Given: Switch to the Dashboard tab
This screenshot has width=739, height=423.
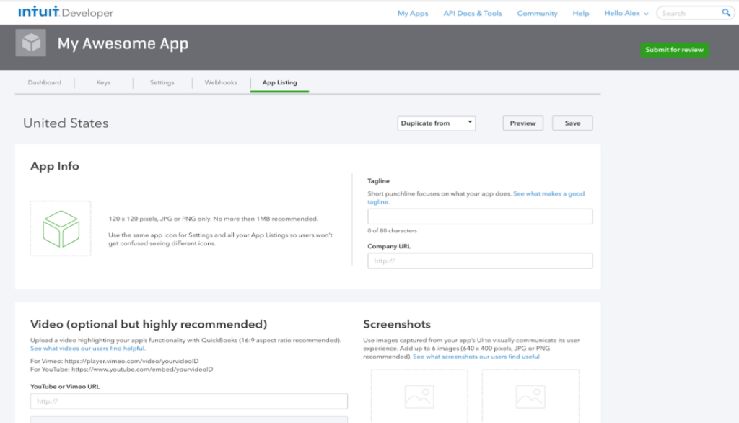Looking at the screenshot, I should pyautogui.click(x=44, y=82).
